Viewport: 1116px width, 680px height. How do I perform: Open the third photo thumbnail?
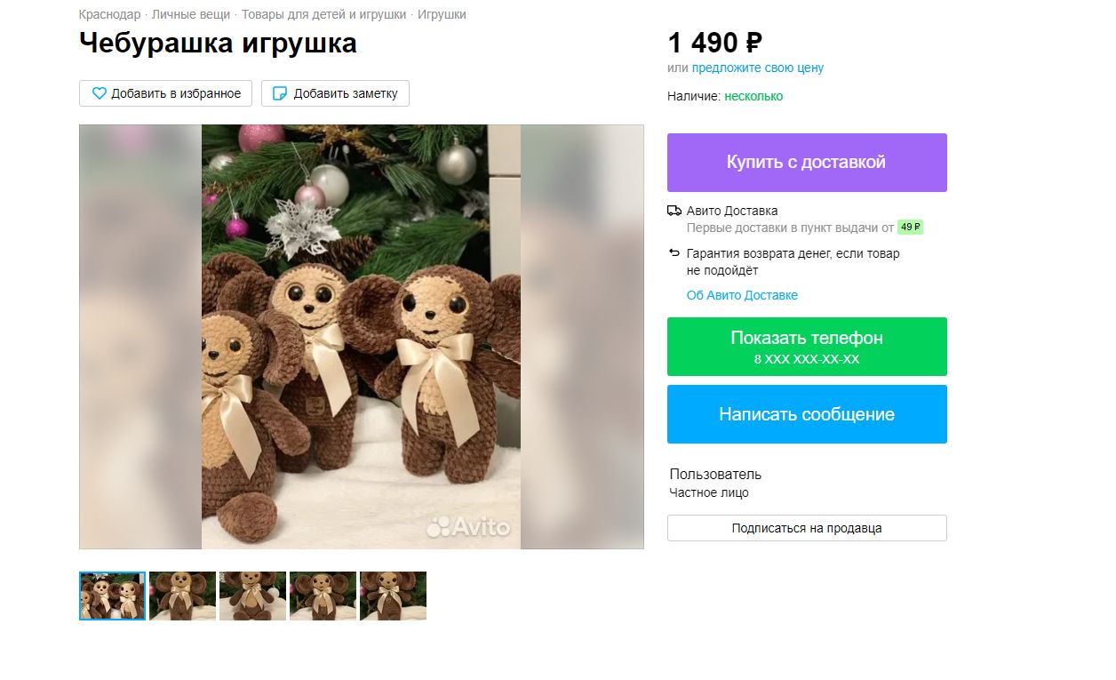point(252,596)
